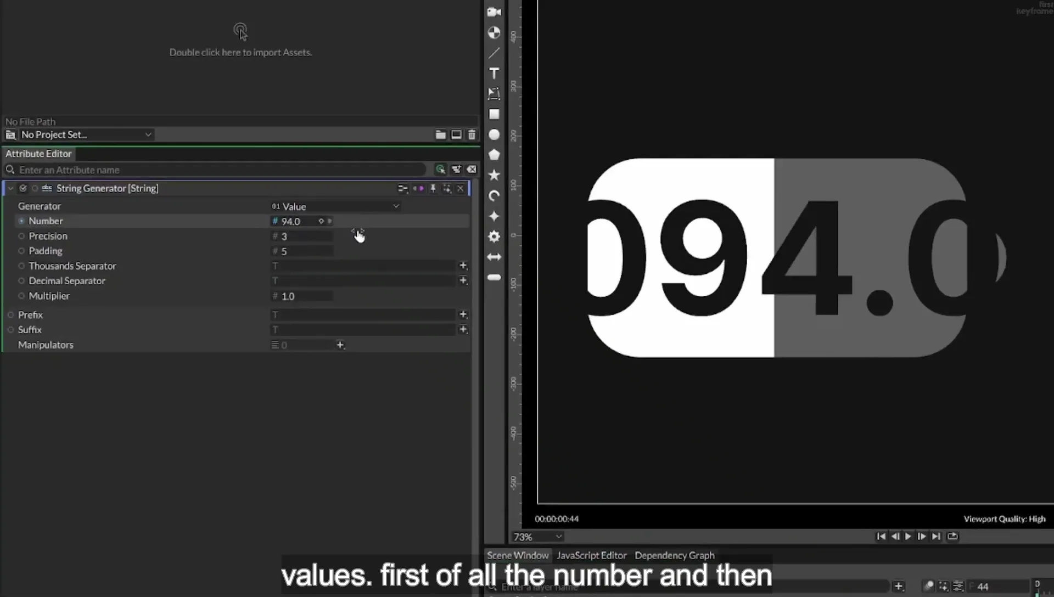Toggle the Thousands Separator attribute circle
This screenshot has width=1054, height=597.
click(x=21, y=266)
